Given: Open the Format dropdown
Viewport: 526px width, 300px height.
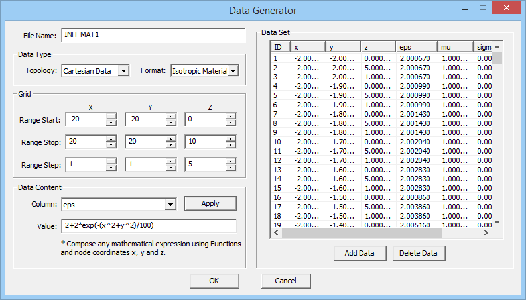Looking at the screenshot, I should pos(233,71).
